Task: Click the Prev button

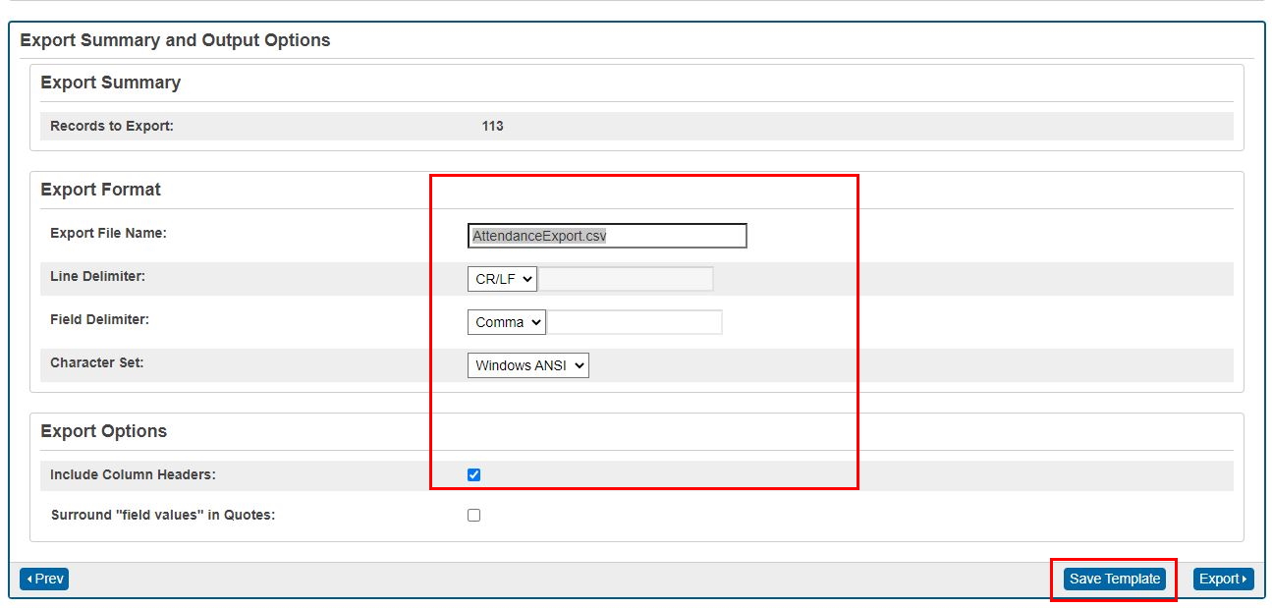Action: click(x=44, y=579)
